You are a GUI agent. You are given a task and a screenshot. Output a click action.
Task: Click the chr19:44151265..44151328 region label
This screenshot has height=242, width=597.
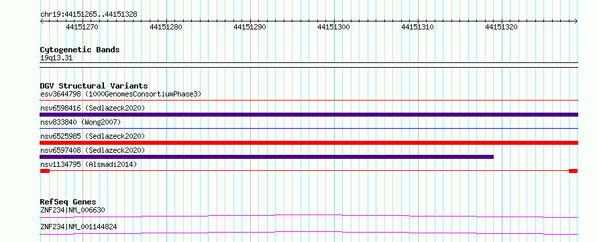[x=89, y=15]
